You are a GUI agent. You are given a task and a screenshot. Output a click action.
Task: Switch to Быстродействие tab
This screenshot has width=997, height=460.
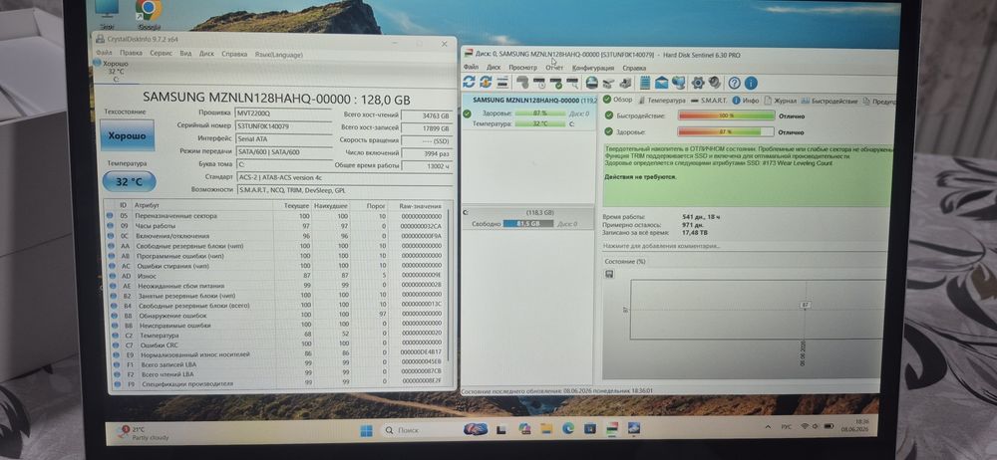click(830, 101)
